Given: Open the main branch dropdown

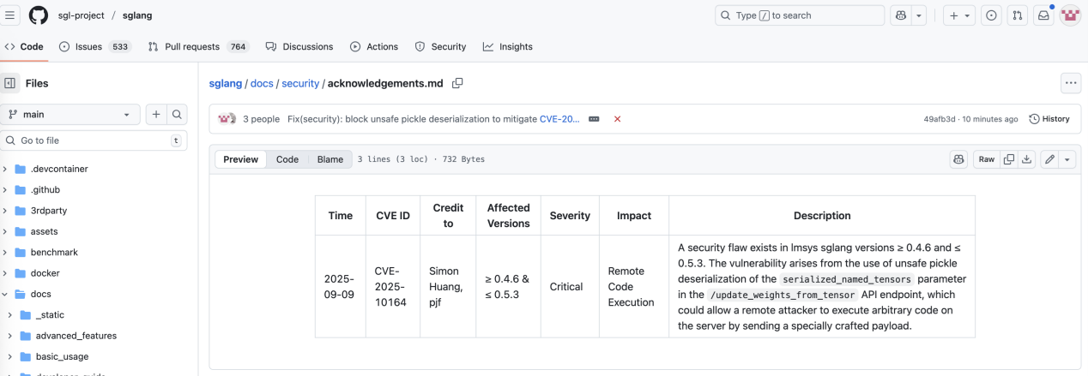Looking at the screenshot, I should [x=72, y=115].
